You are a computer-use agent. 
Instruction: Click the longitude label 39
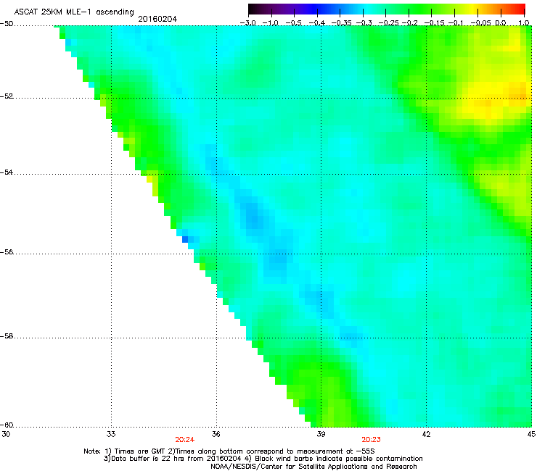coord(321,434)
